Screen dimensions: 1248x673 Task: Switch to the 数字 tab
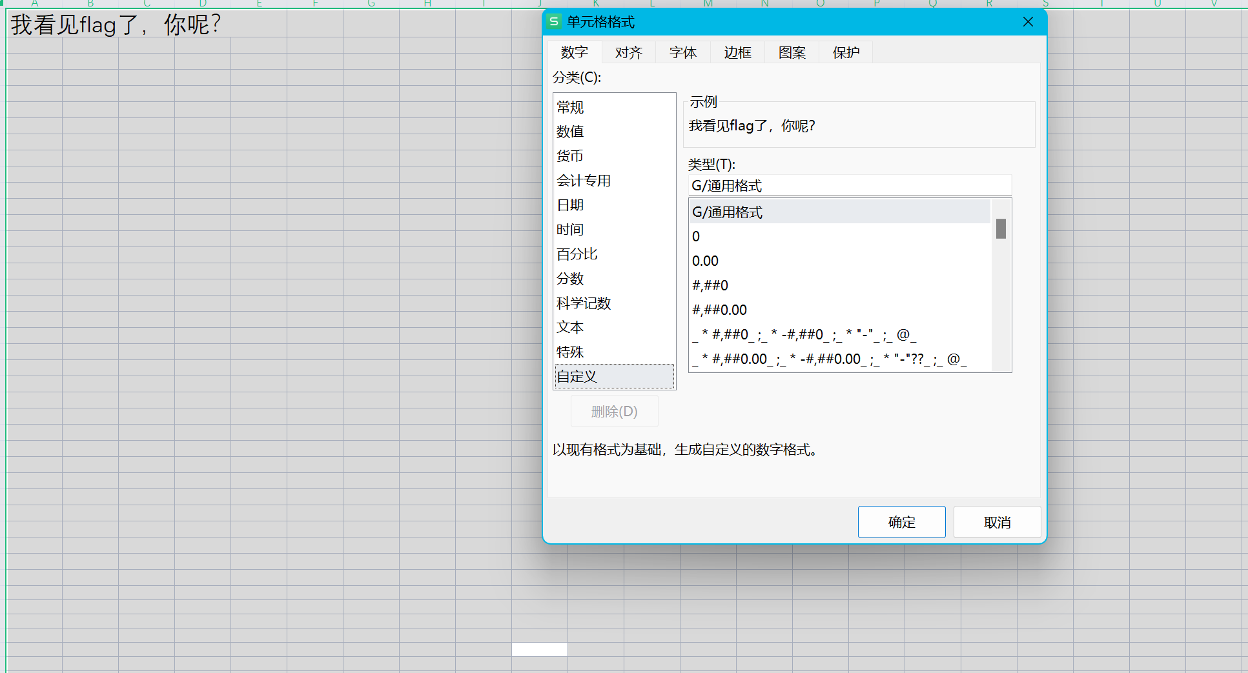tap(575, 52)
